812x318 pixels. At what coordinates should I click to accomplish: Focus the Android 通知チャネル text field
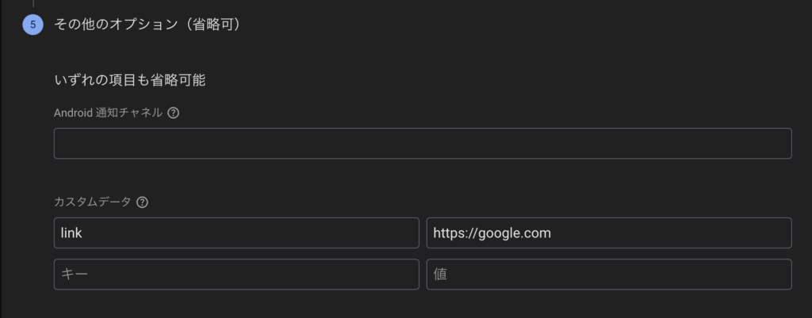423,143
